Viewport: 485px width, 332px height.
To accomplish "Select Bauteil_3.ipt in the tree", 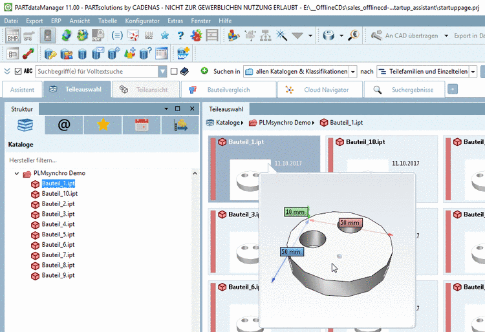I will (58, 214).
